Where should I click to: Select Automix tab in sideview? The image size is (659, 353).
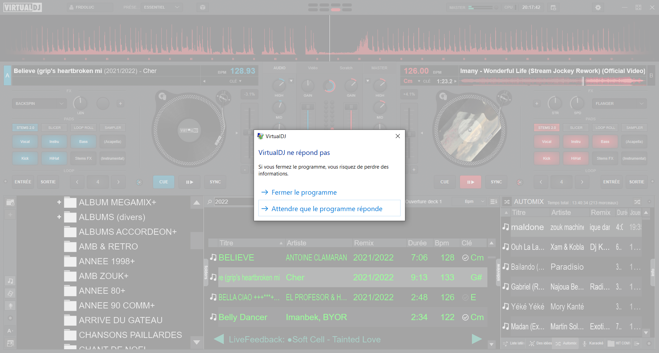point(566,343)
